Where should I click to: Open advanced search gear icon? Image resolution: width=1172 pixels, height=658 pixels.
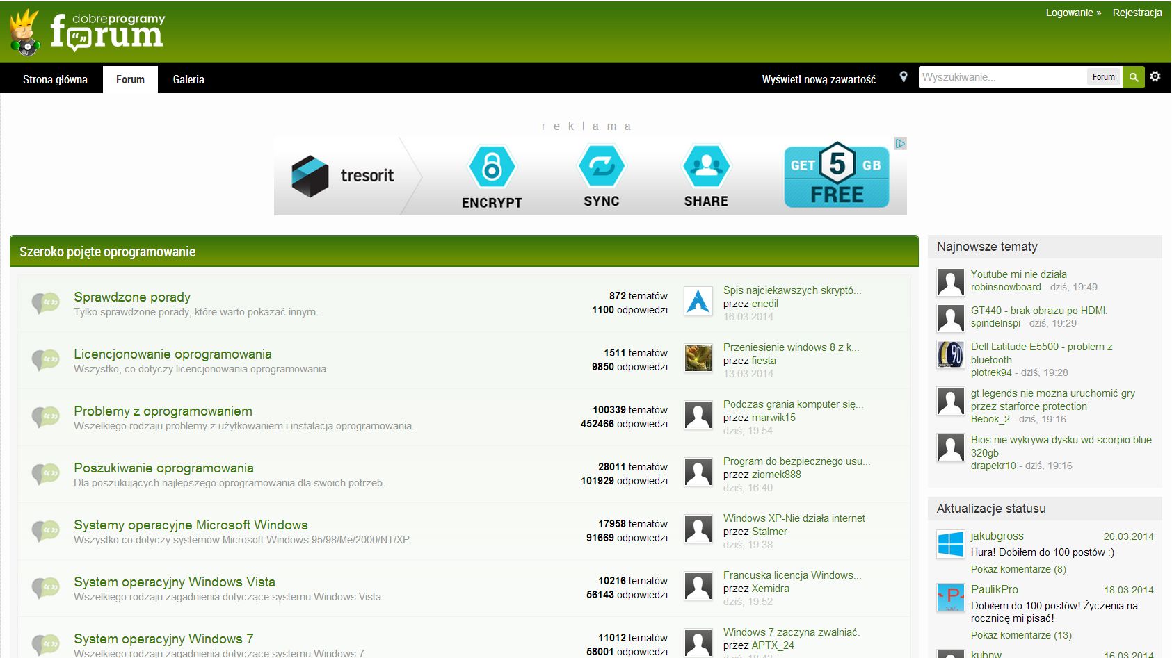pyautogui.click(x=1155, y=76)
